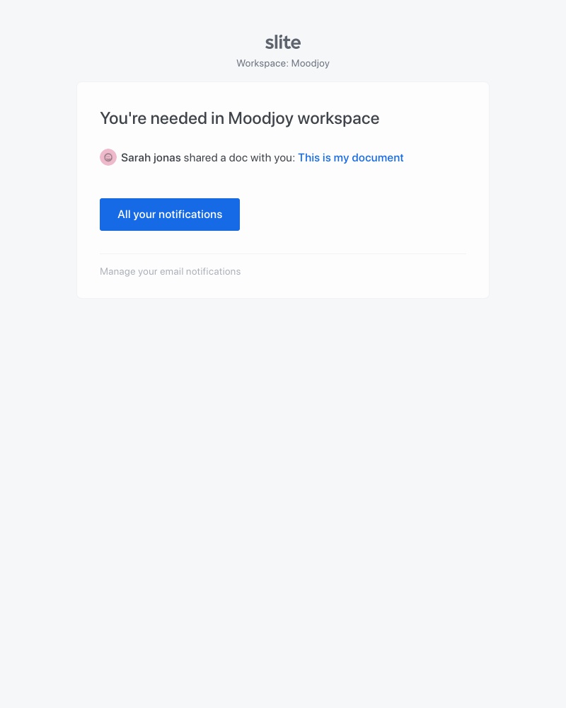Click the "Workspace: Moodjoy" subtitle
Screen dimensions: 566x708
tap(283, 64)
